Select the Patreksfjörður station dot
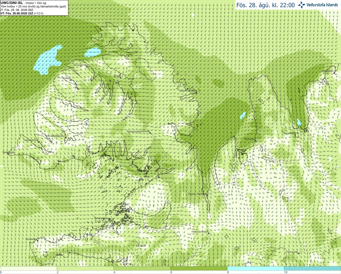 click(39, 142)
